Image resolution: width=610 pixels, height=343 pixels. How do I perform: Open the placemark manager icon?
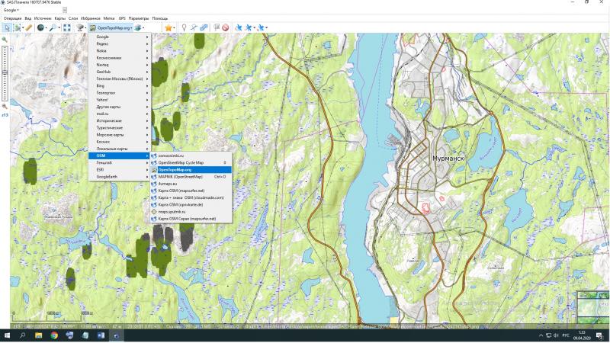coord(217,27)
